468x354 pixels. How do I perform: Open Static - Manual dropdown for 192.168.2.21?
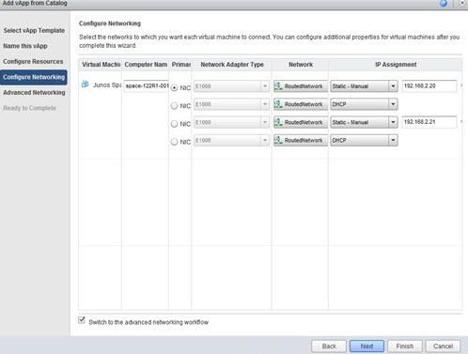pos(364,122)
